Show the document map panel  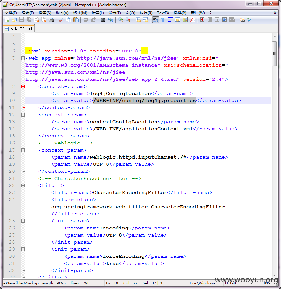[185, 20]
